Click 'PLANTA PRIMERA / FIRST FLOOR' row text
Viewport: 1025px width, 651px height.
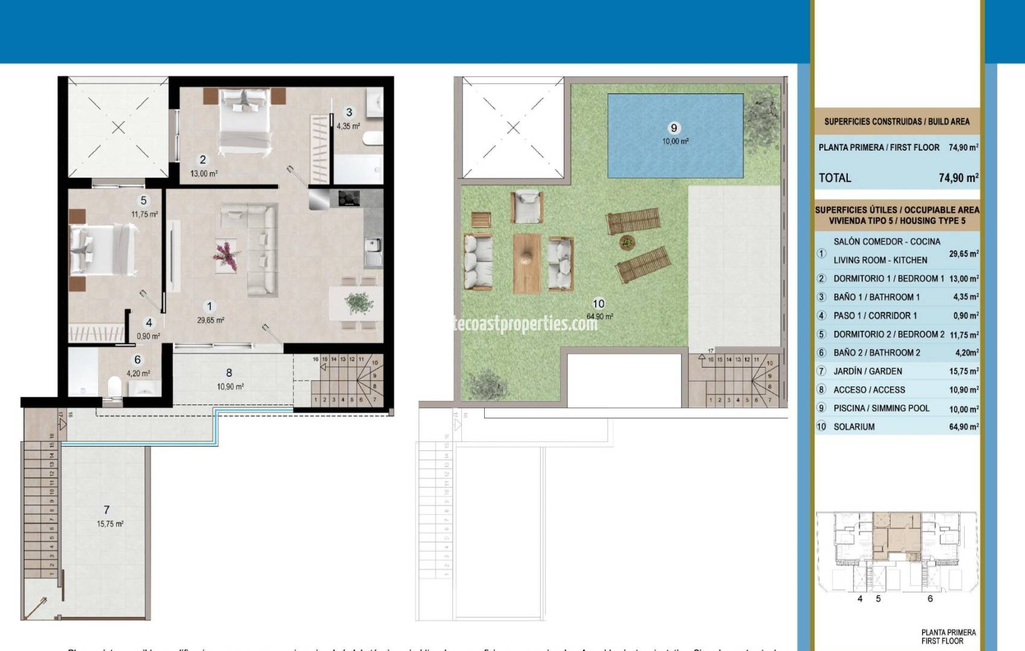[x=879, y=147]
